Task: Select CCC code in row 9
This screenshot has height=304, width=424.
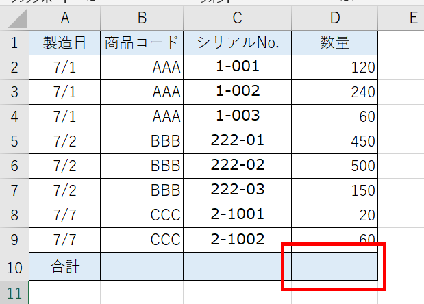Action: click(142, 240)
